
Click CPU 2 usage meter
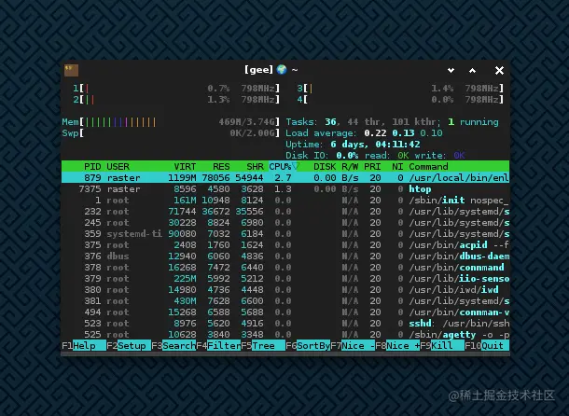(x=176, y=100)
